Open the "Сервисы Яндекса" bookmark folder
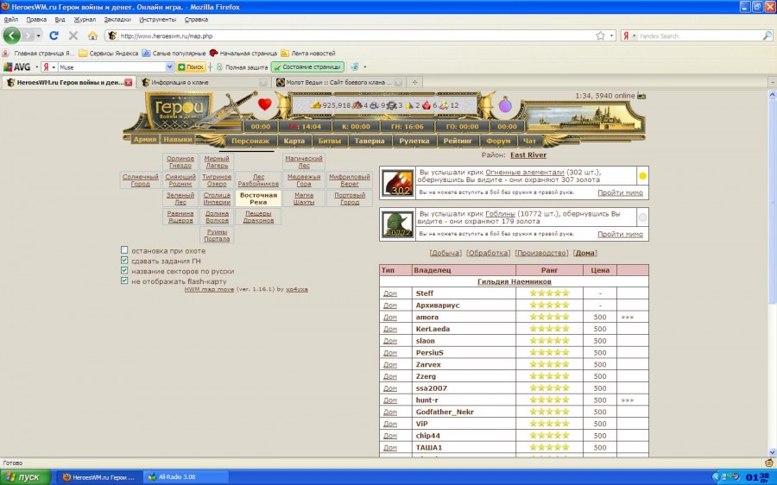 click(109, 53)
